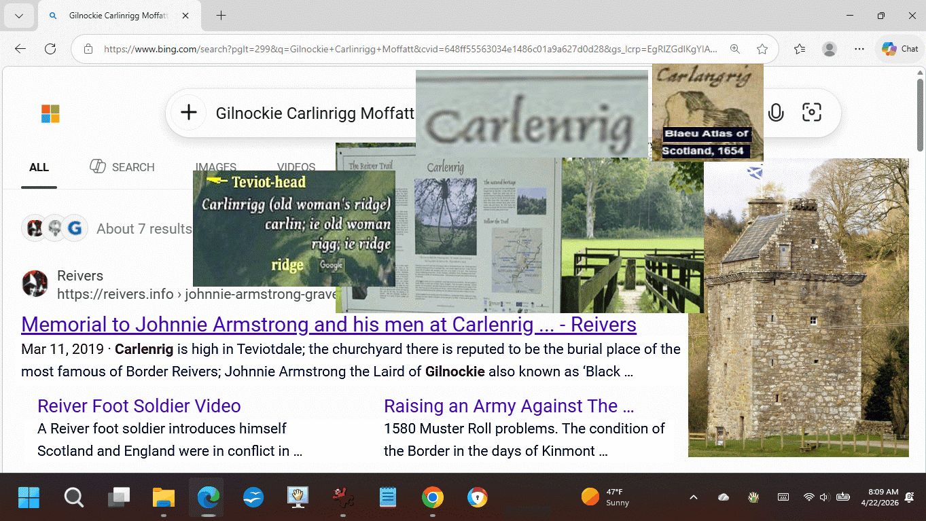Open Google Chrome from the taskbar

point(433,498)
